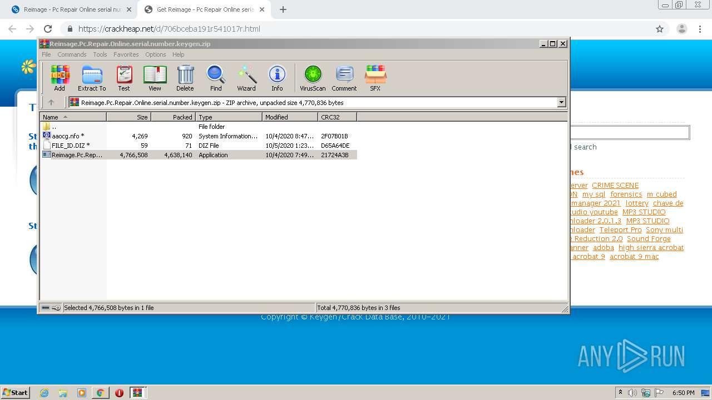Open the Help menu in WinRAR
Viewport: 712px width, 400px height.
(178, 54)
